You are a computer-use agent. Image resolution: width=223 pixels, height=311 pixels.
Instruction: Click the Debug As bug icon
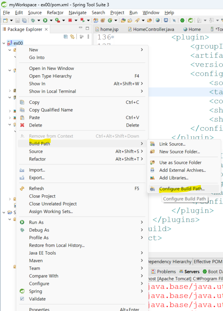22,230
